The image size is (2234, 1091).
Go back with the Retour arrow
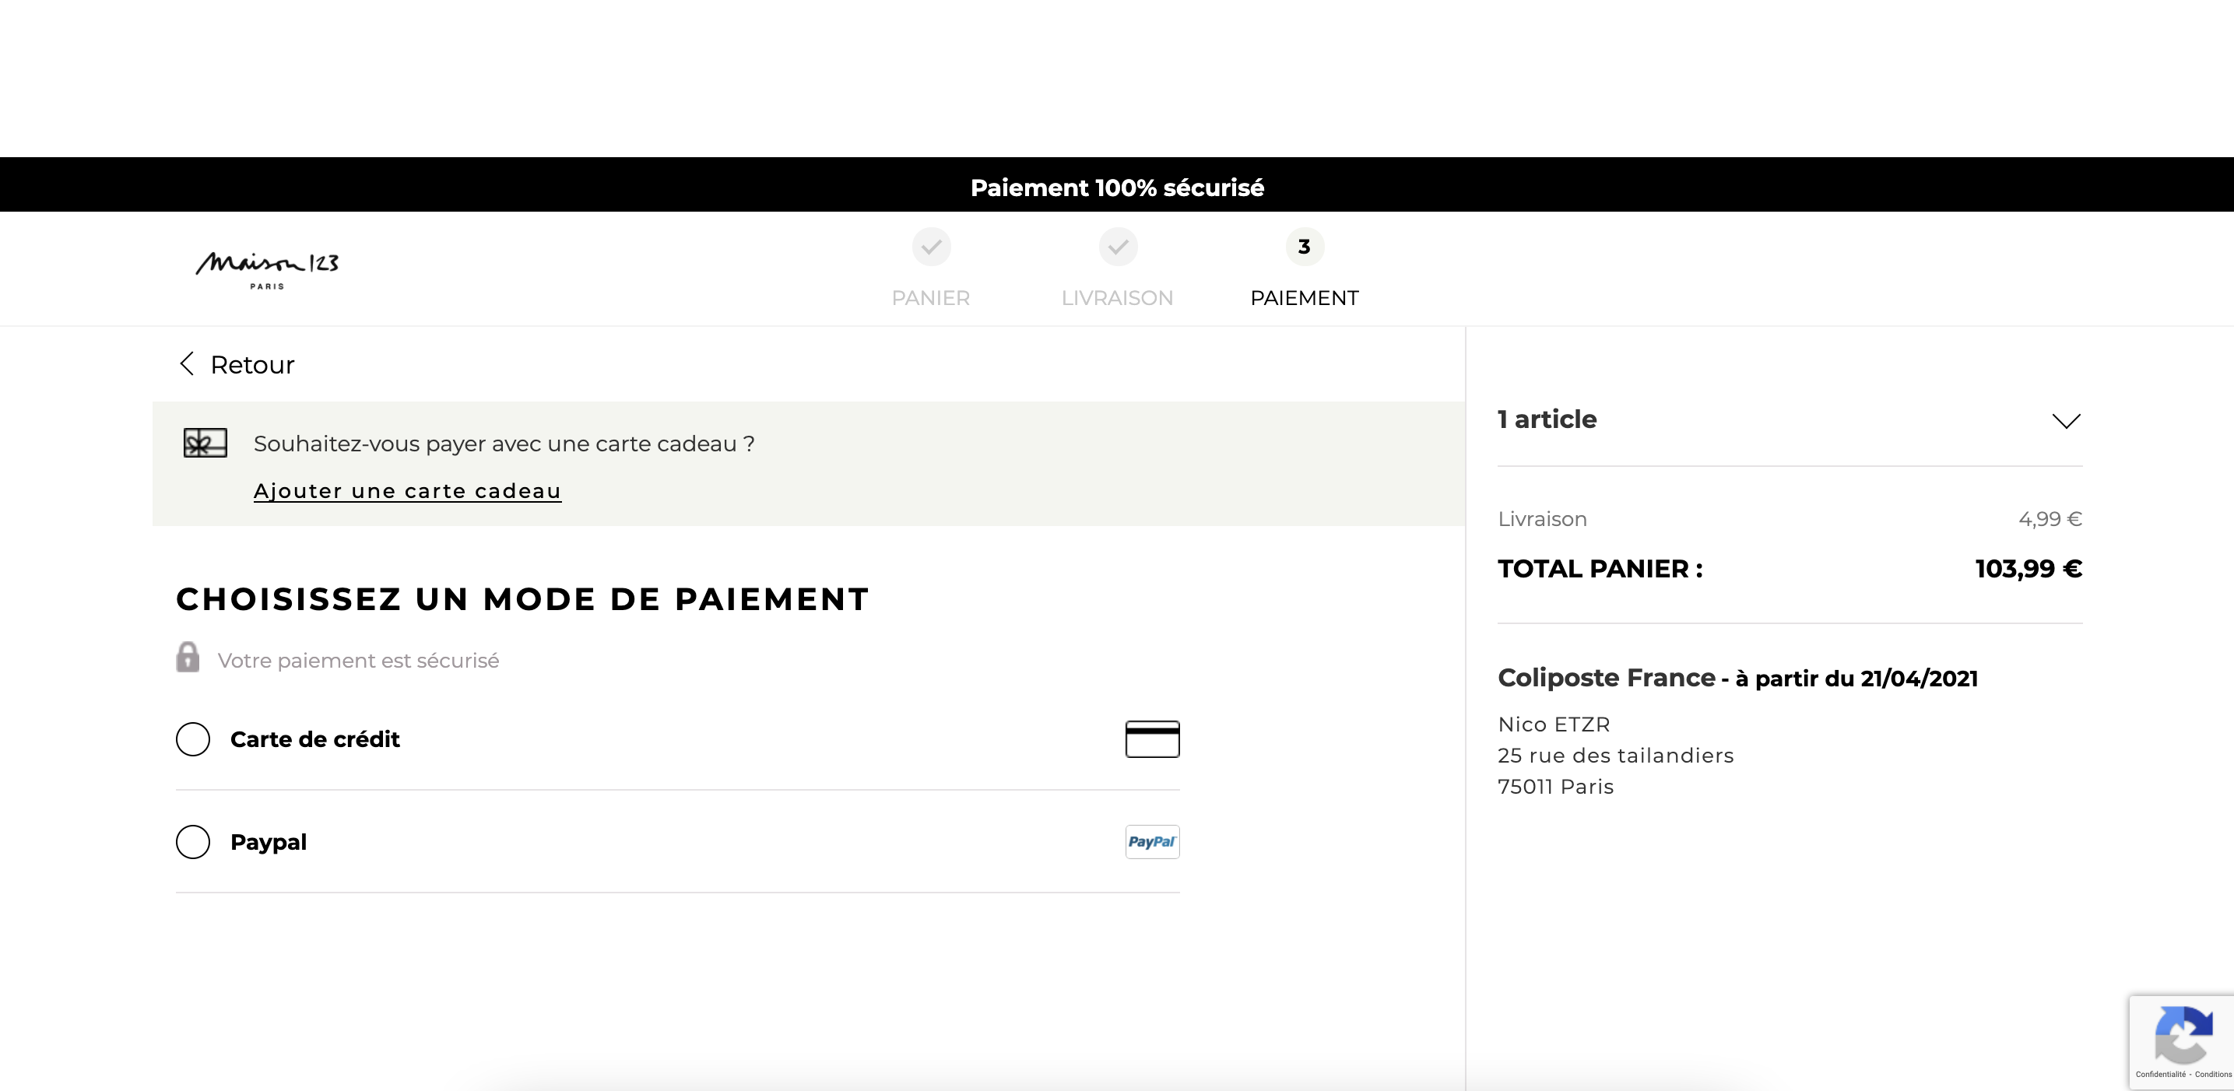pyautogui.click(x=187, y=363)
